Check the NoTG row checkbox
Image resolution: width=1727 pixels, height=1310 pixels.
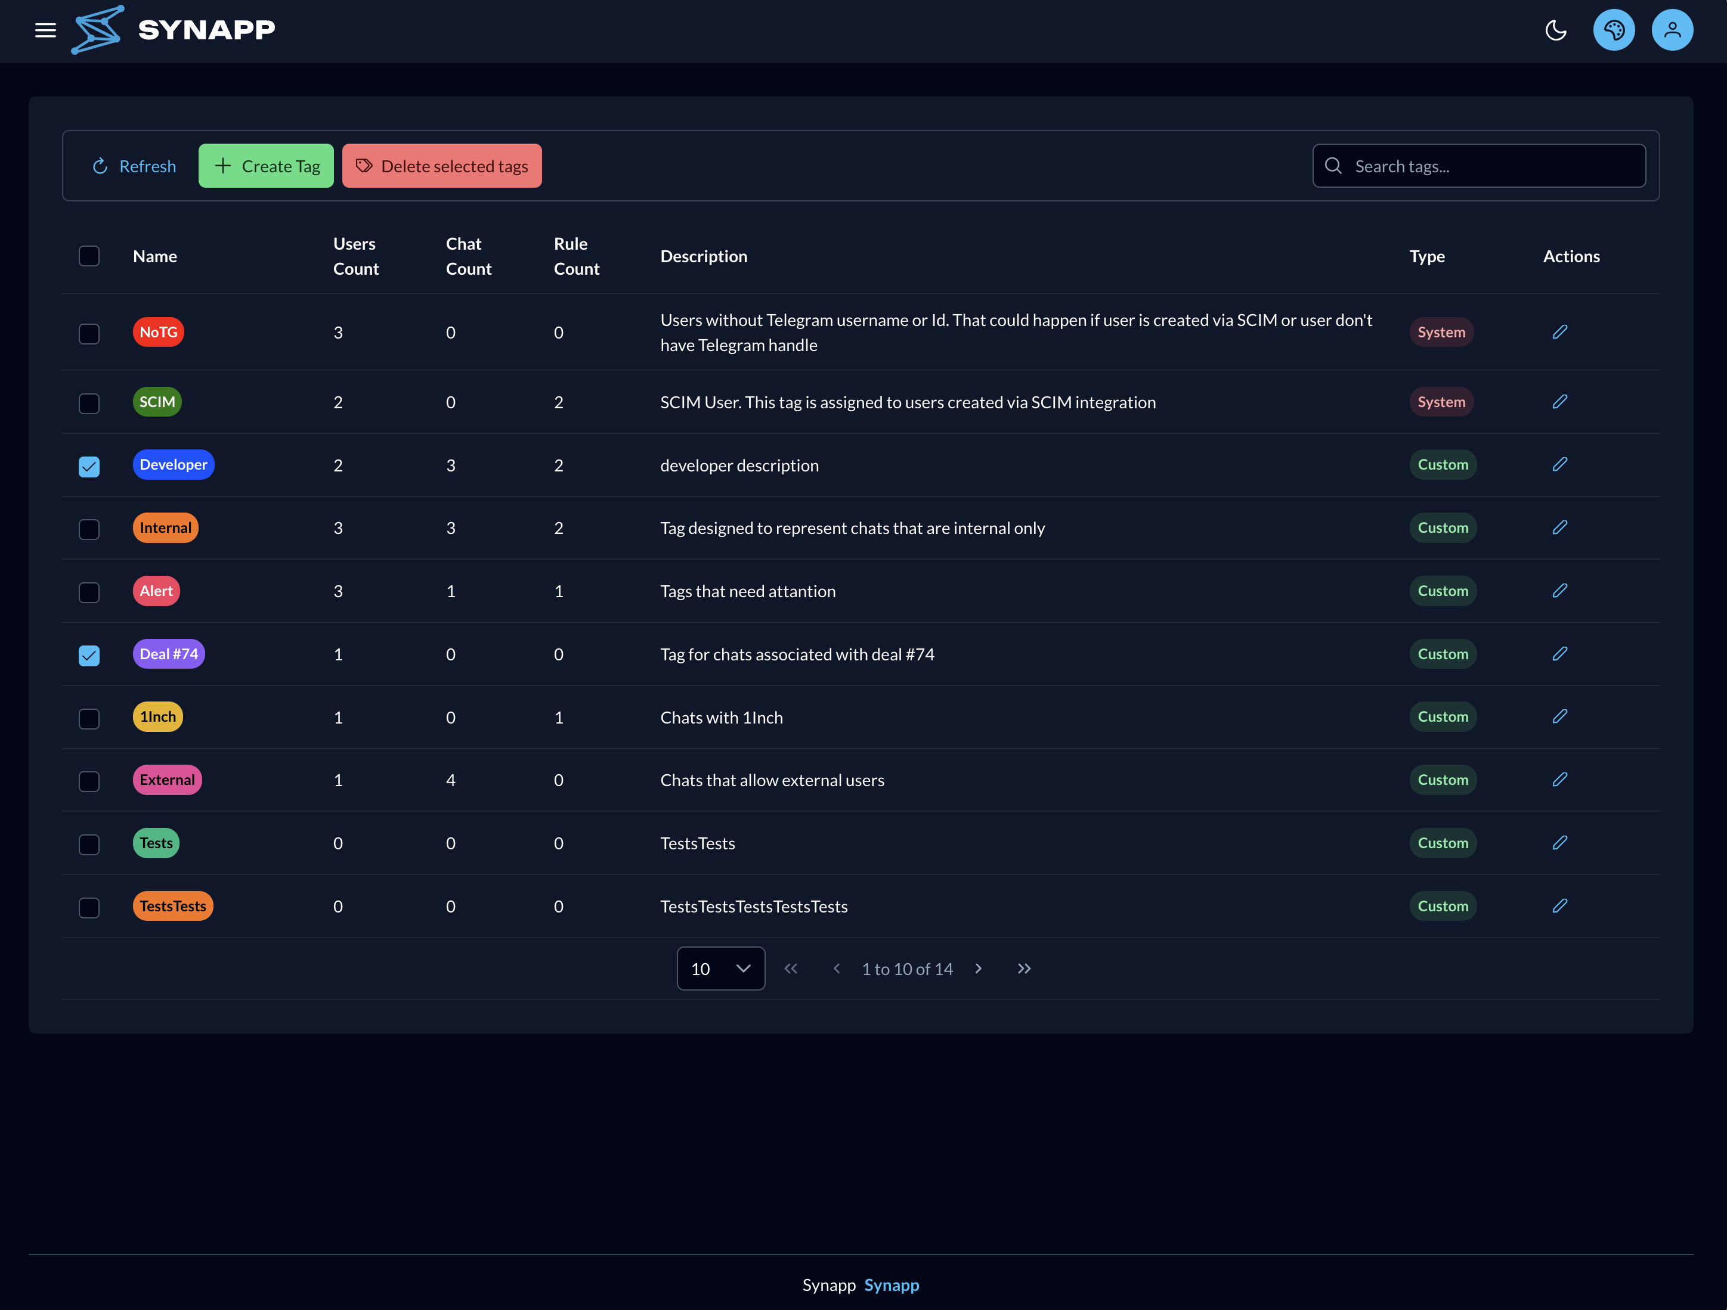pos(89,334)
